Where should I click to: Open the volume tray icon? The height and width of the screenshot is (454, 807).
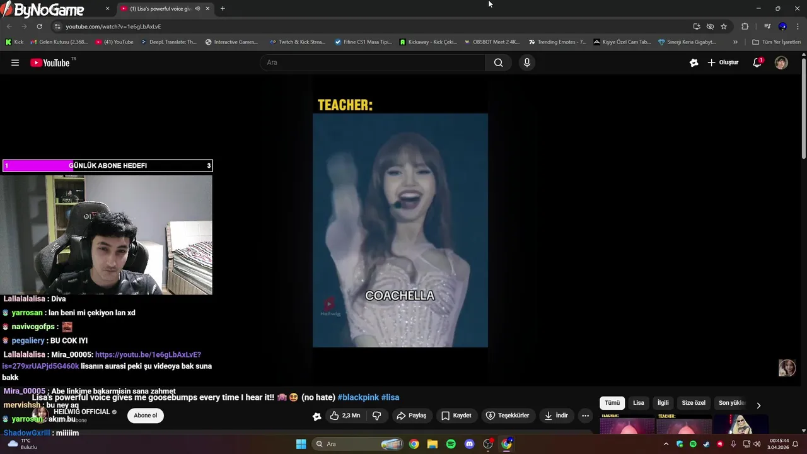tap(757, 444)
